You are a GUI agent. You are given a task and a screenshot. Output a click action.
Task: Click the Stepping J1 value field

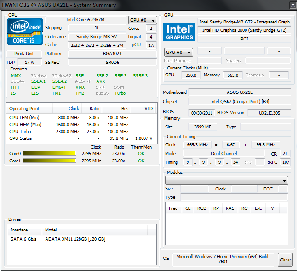pyautogui.click(x=97, y=28)
